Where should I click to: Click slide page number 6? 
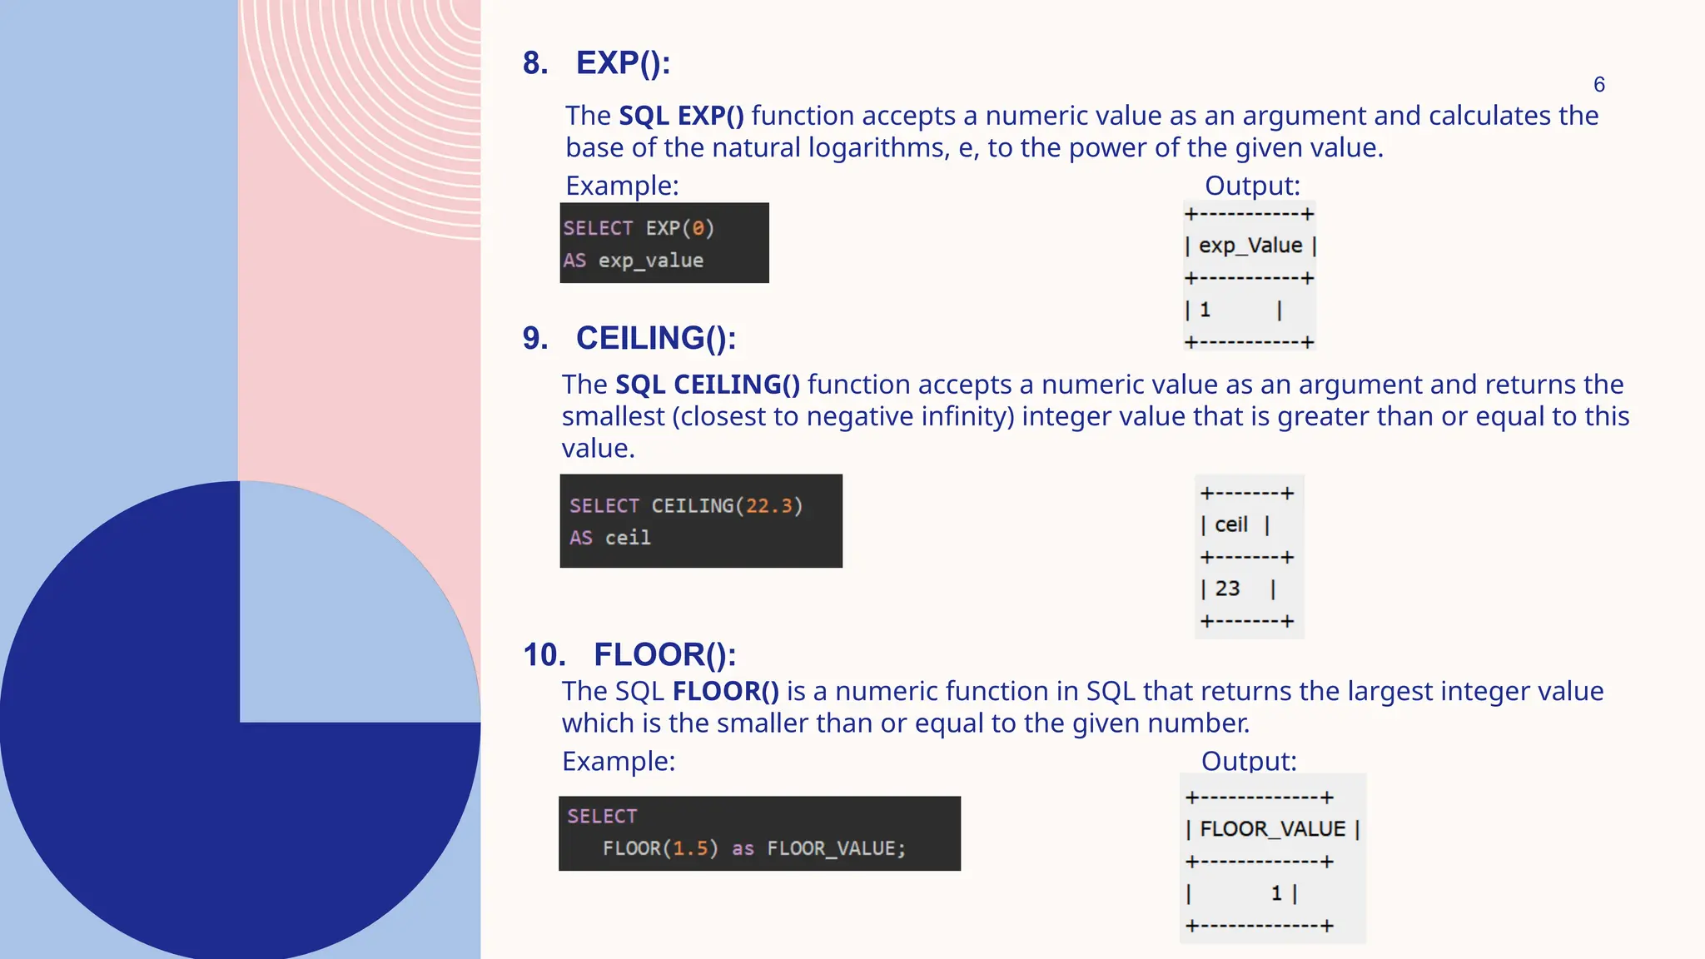[x=1598, y=84]
